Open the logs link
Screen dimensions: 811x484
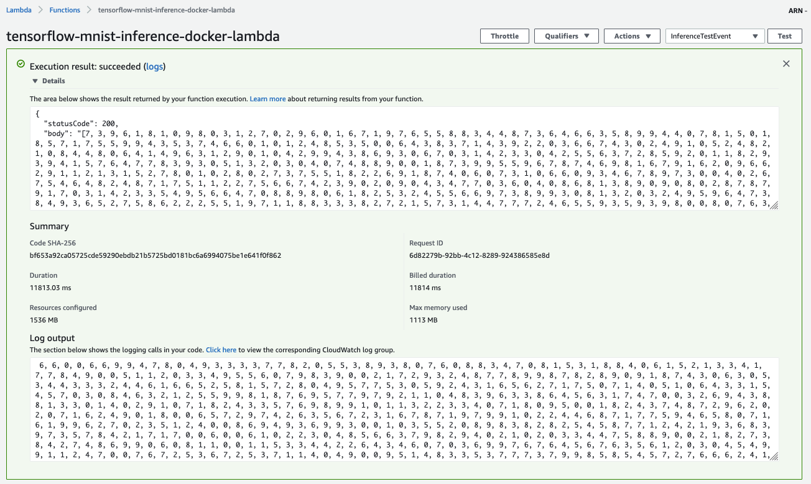pos(154,66)
